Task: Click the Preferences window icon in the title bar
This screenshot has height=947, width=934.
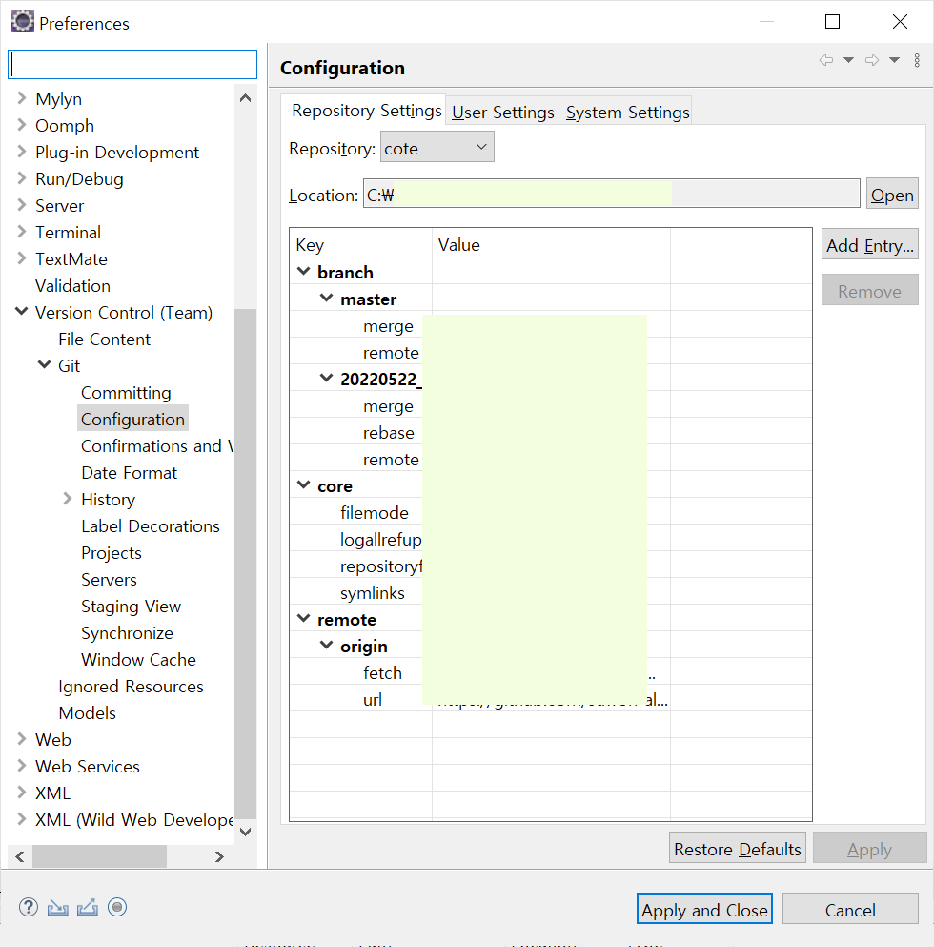Action: point(23,22)
